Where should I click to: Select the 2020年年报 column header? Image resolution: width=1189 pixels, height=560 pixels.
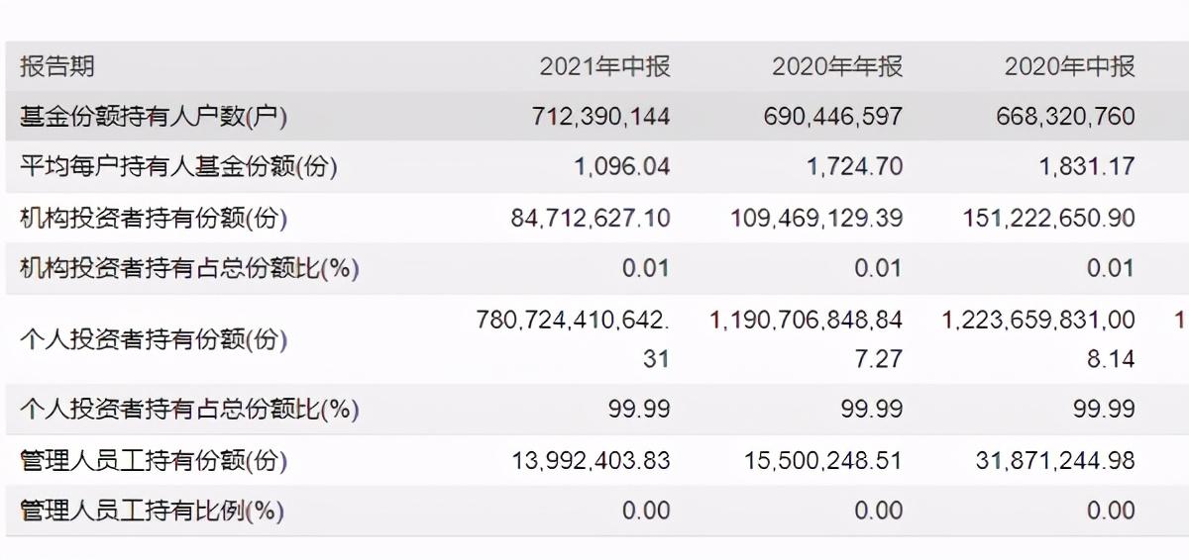(x=837, y=66)
